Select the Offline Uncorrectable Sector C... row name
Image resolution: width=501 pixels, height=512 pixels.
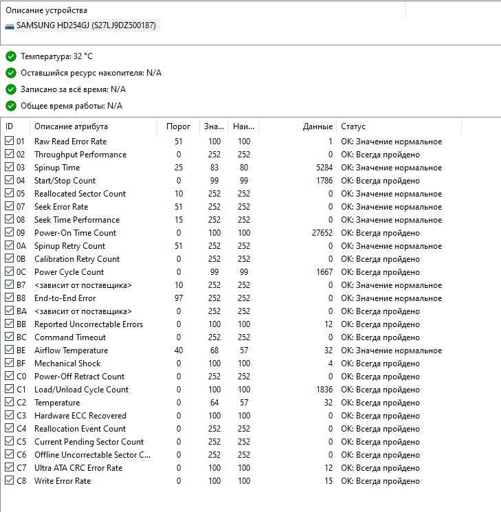point(92,455)
